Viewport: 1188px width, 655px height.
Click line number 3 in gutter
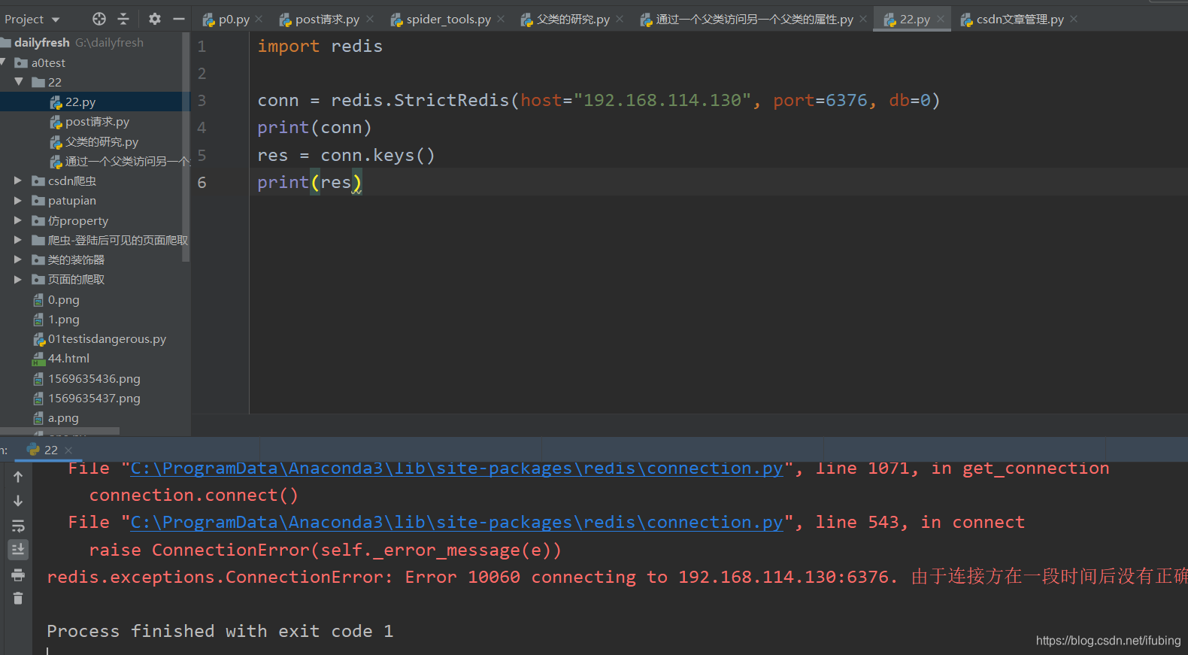point(202,101)
